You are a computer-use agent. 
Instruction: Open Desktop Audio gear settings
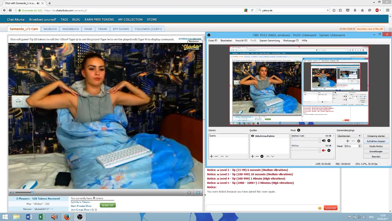click(x=329, y=141)
